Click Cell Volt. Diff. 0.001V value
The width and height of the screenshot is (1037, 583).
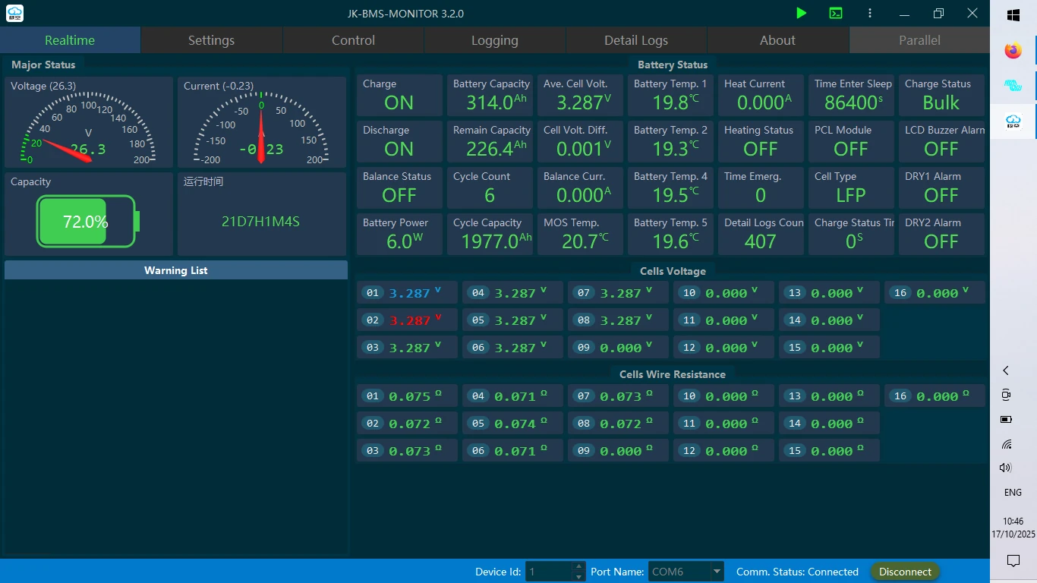584,149
